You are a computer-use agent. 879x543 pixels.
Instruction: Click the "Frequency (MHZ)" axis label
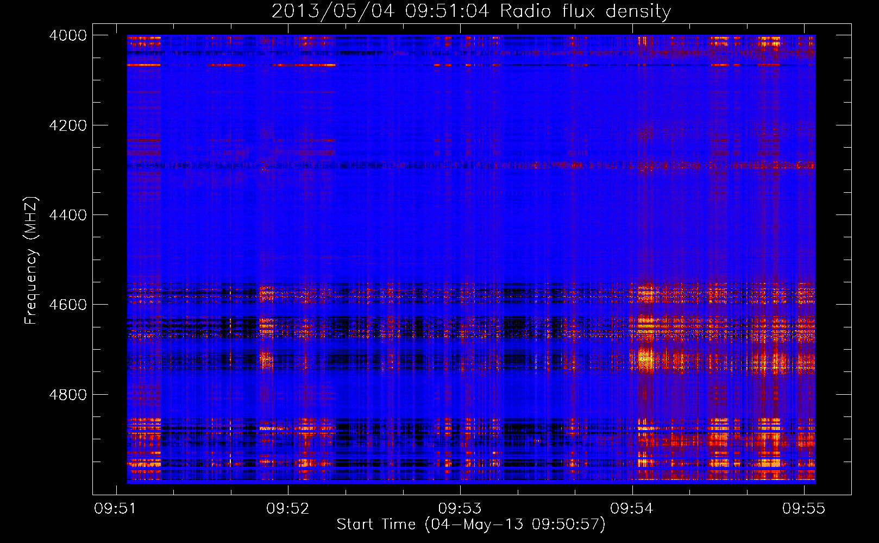[x=32, y=261]
